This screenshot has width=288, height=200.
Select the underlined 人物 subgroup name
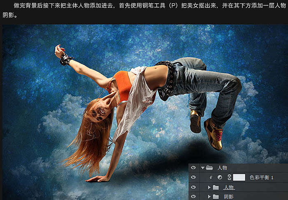click(x=228, y=187)
